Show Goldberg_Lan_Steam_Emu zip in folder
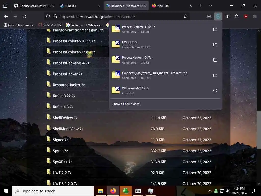The height and width of the screenshot is (196, 261). [215, 75]
